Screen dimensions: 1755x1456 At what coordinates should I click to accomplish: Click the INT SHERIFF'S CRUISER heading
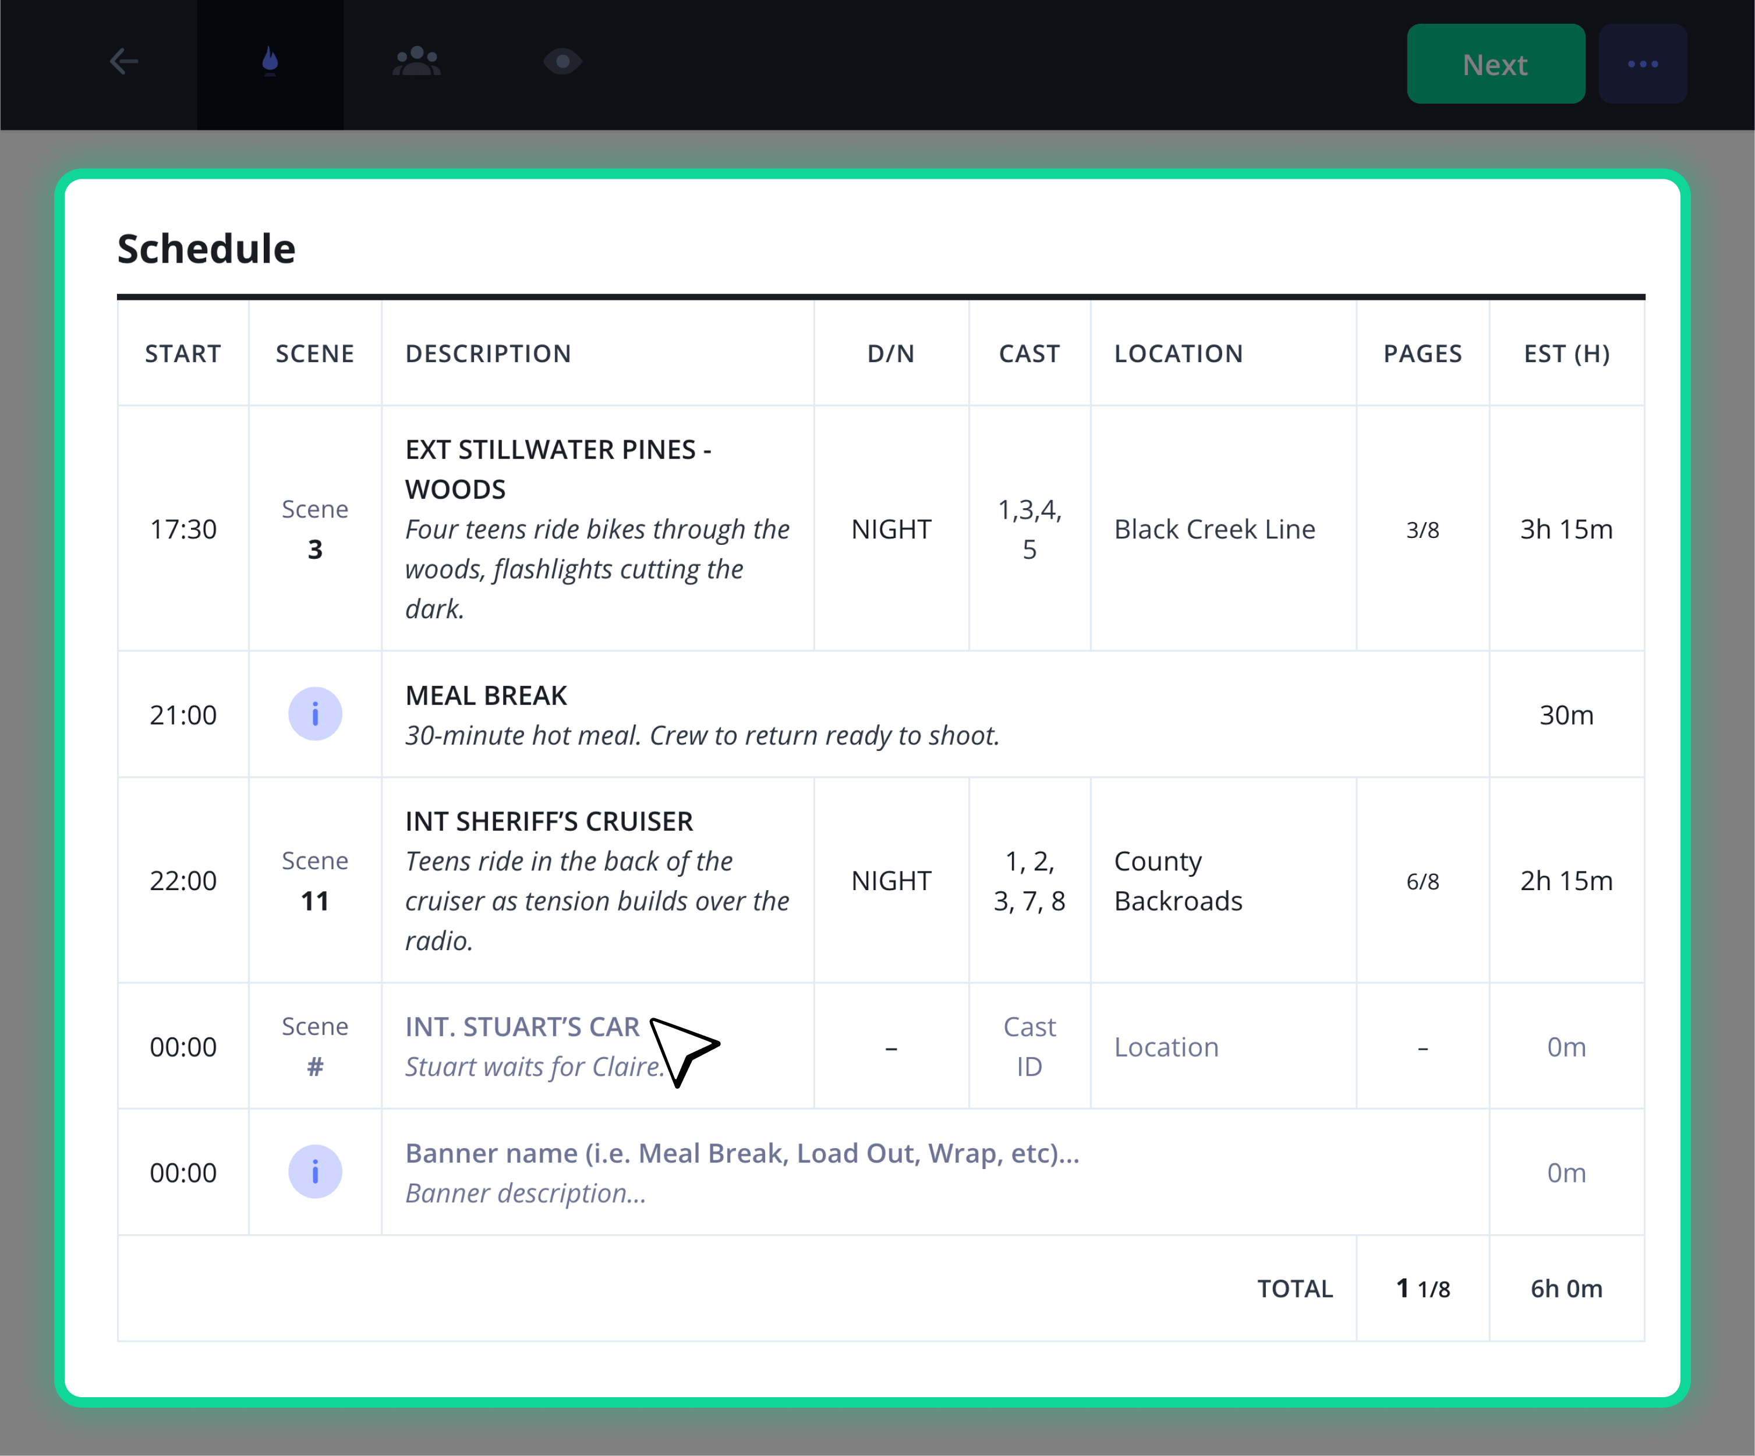[x=549, y=821]
